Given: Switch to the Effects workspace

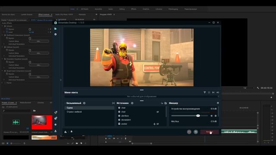Looking at the screenshot, I should click(134, 9).
